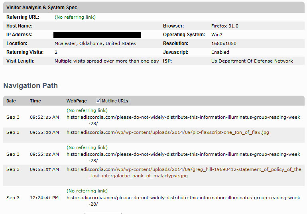Open the greg_hill statement_of_policy jpg link
The image size is (307, 214).
tap(184, 173)
